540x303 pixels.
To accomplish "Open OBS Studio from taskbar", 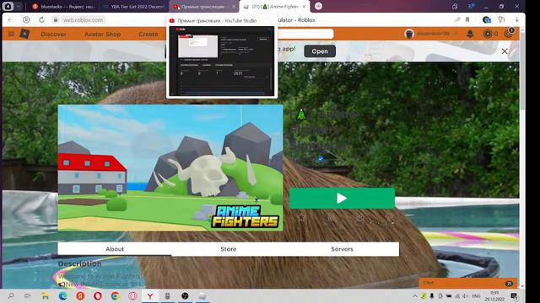I will click(x=185, y=295).
